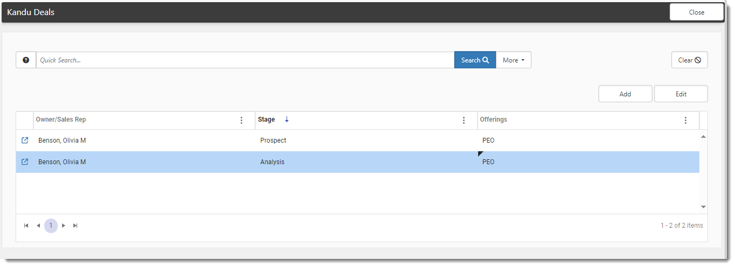Open Owner/Sales Rep column options menu
This screenshot has width=735, height=267.
click(241, 120)
